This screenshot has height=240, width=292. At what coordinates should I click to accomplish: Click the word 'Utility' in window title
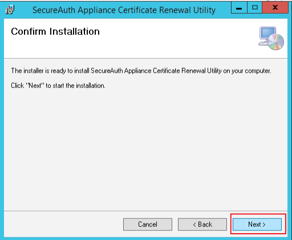[205, 10]
